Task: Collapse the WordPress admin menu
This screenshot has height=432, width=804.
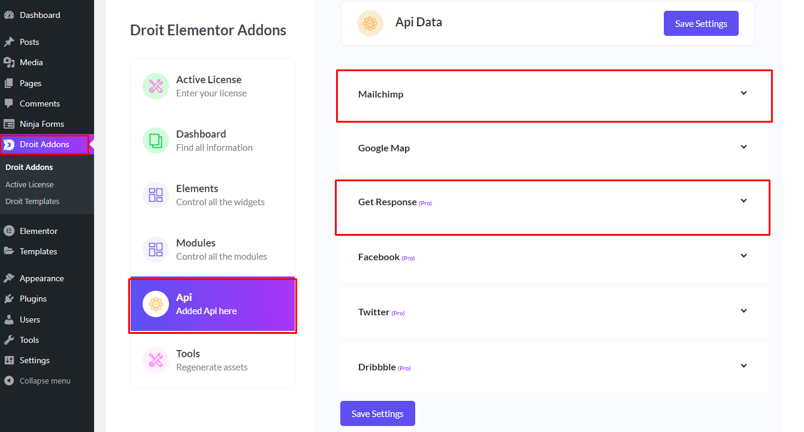Action: pos(44,381)
